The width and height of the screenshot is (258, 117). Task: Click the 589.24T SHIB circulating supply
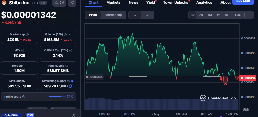pyautogui.click(x=56, y=86)
